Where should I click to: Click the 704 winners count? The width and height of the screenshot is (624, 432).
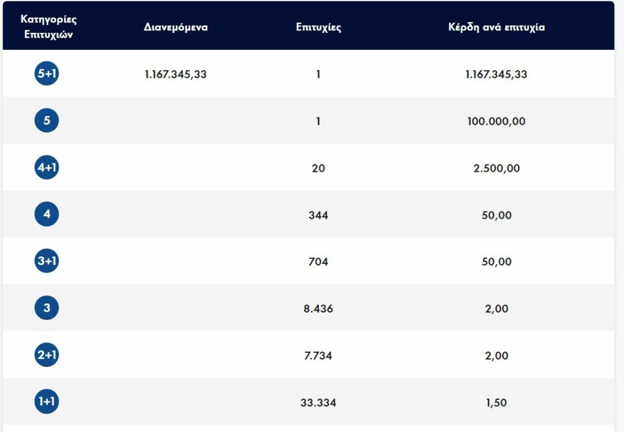pyautogui.click(x=318, y=261)
